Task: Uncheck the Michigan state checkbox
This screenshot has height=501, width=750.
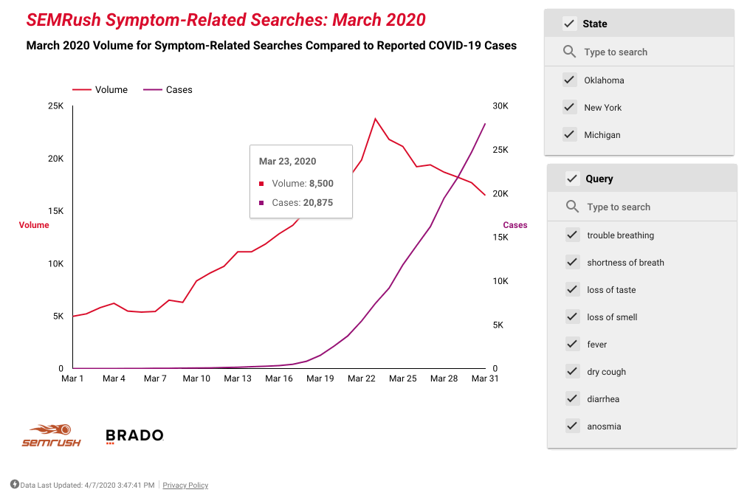Action: [x=569, y=134]
